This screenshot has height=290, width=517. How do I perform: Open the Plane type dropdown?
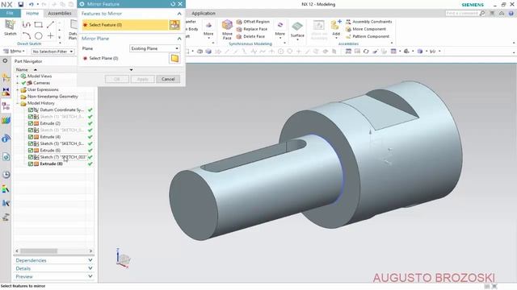(x=154, y=48)
